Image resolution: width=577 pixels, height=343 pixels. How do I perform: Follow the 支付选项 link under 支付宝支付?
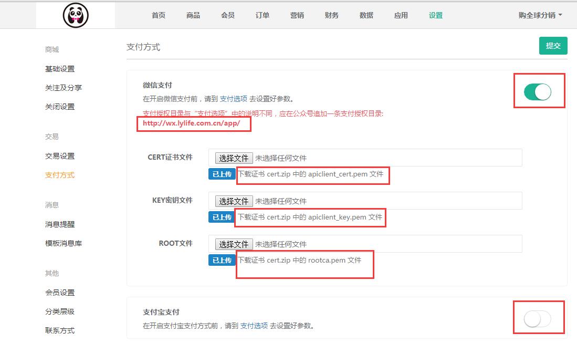point(254,326)
